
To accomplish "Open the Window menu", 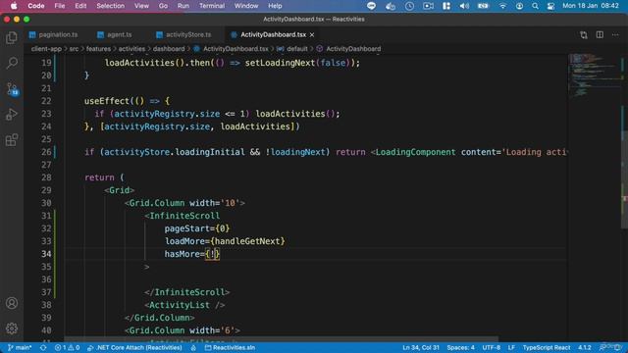I will tap(246, 6).
